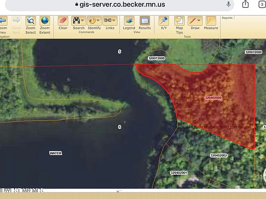
Task: Click the Zoom Extent globe icon
Action: 45,21
